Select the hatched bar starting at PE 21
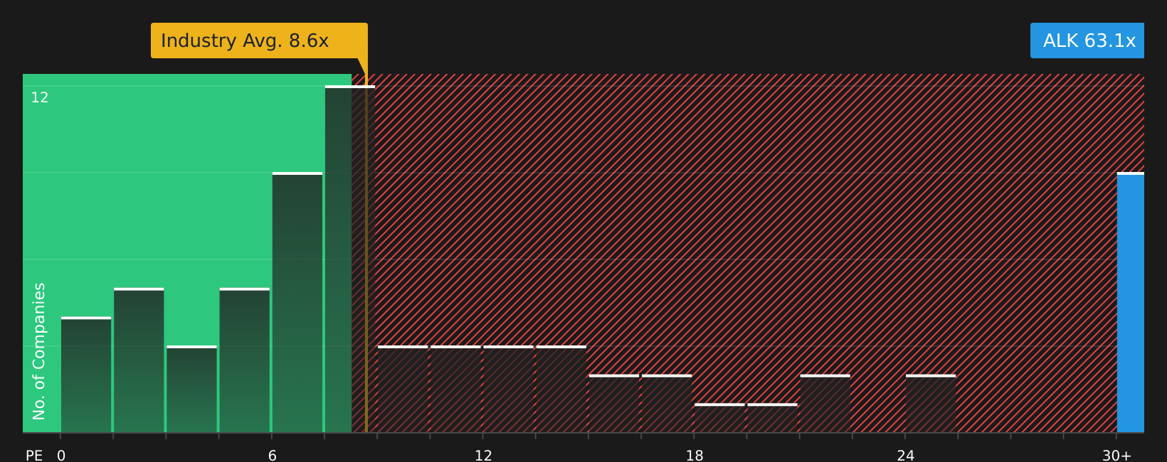Screen dimensions: 1167x462 825,404
